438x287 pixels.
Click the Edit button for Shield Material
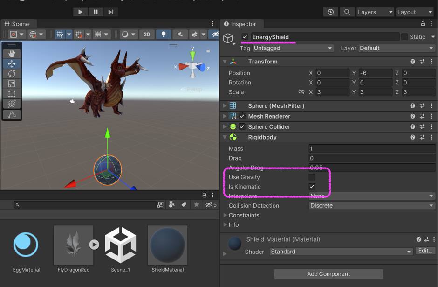point(425,251)
